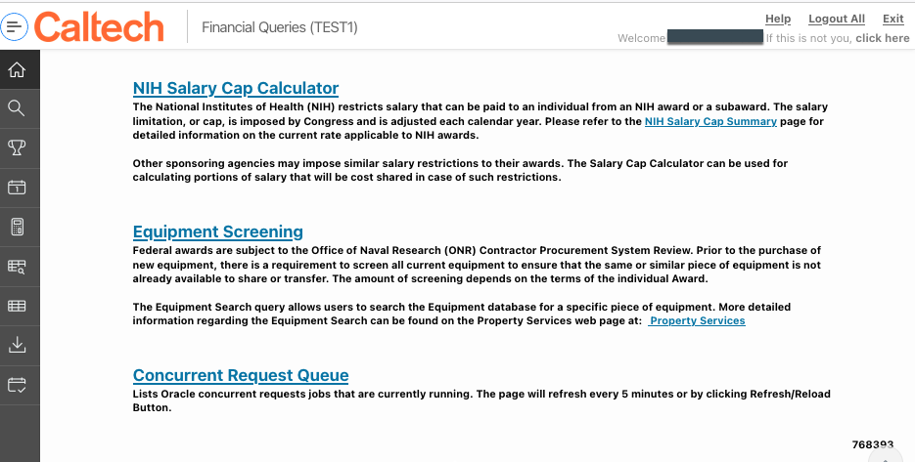The image size is (915, 462).
Task: Open the calendar checkmark icon
Action: [x=17, y=384]
